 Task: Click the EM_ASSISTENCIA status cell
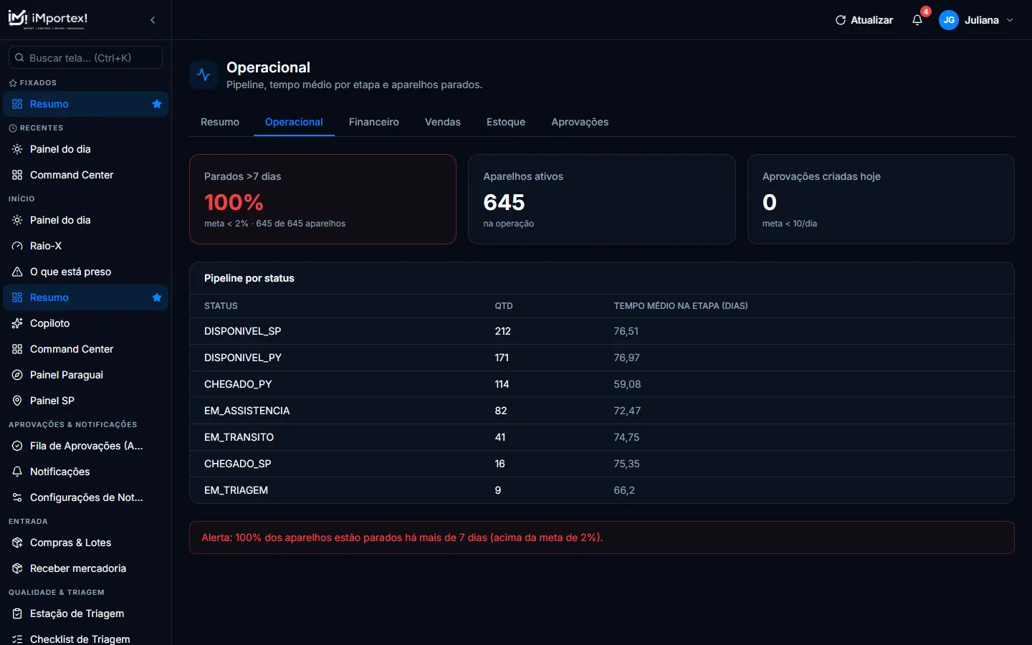pyautogui.click(x=247, y=411)
